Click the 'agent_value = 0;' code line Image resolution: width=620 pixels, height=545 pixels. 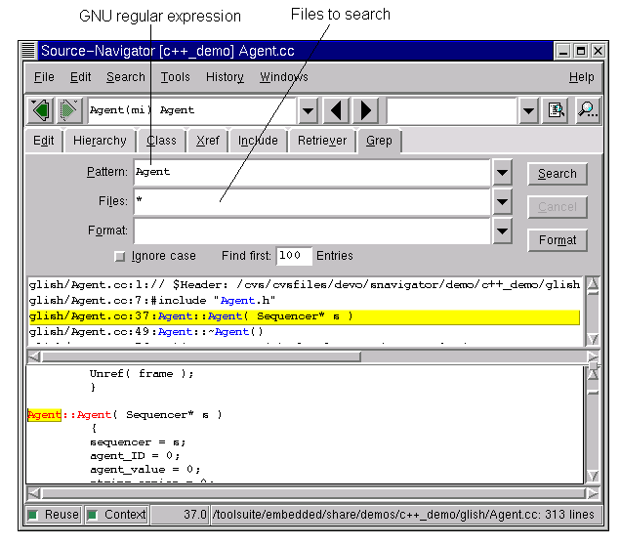[x=145, y=470]
